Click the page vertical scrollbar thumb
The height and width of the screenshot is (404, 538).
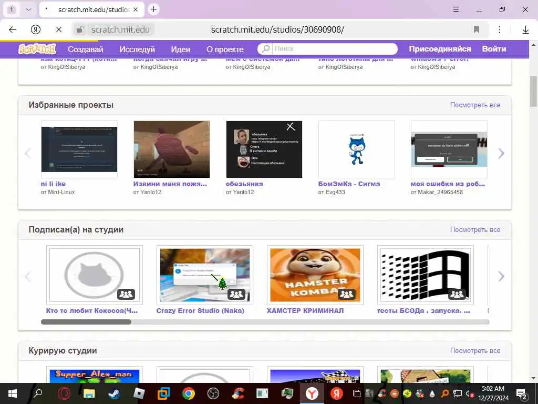[x=533, y=92]
